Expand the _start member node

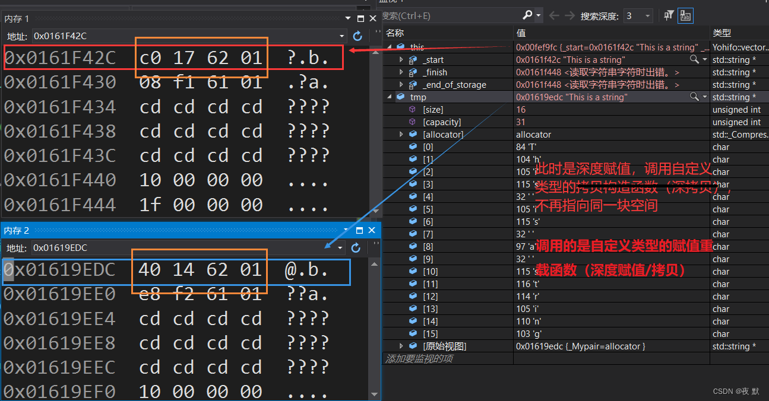click(x=401, y=60)
